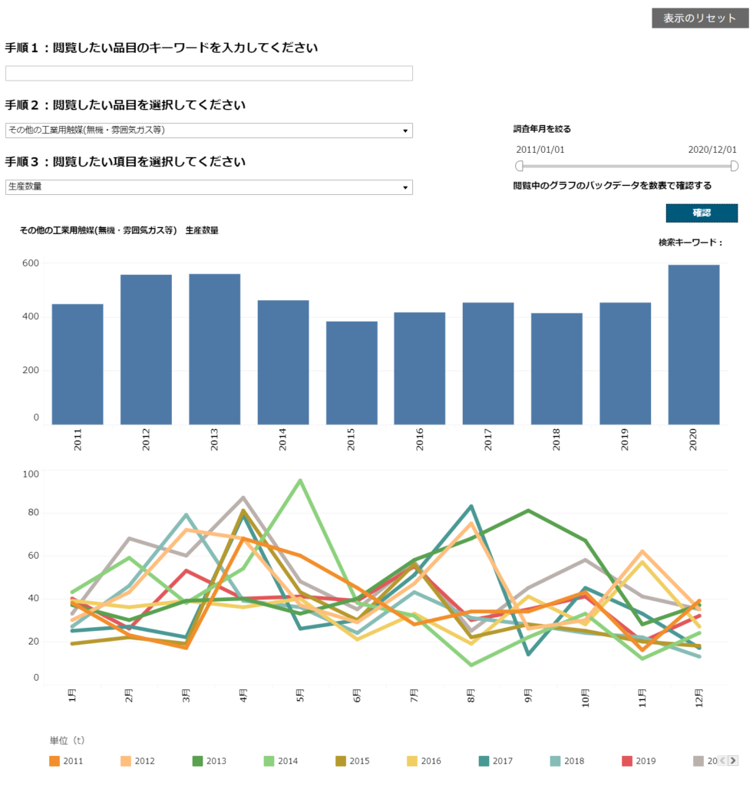
Task: Click the right handle of date slider
Action: click(734, 166)
